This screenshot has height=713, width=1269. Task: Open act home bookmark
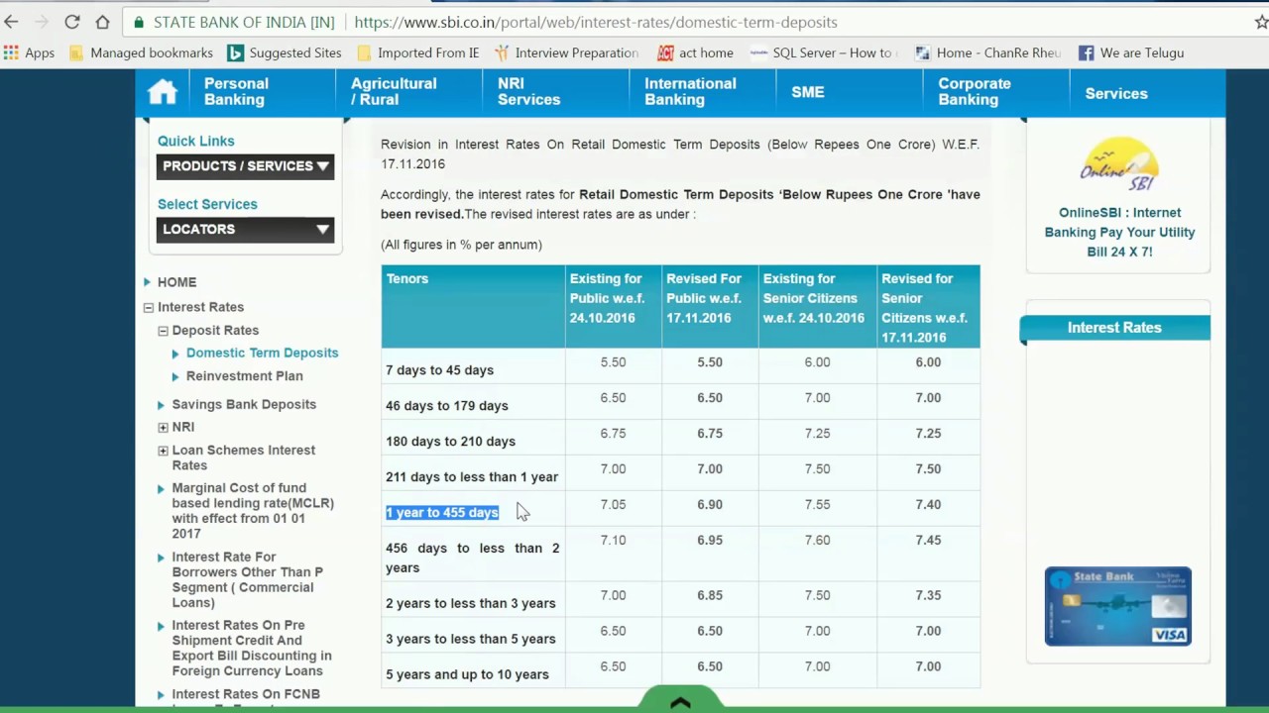(x=695, y=52)
